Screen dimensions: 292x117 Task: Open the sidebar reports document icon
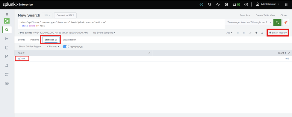7,57
